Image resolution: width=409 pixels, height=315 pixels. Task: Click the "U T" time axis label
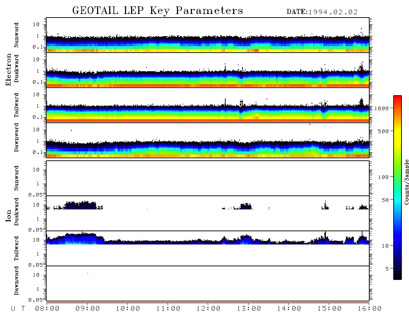tap(18, 309)
